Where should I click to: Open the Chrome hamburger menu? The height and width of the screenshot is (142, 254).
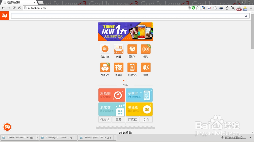251,8
